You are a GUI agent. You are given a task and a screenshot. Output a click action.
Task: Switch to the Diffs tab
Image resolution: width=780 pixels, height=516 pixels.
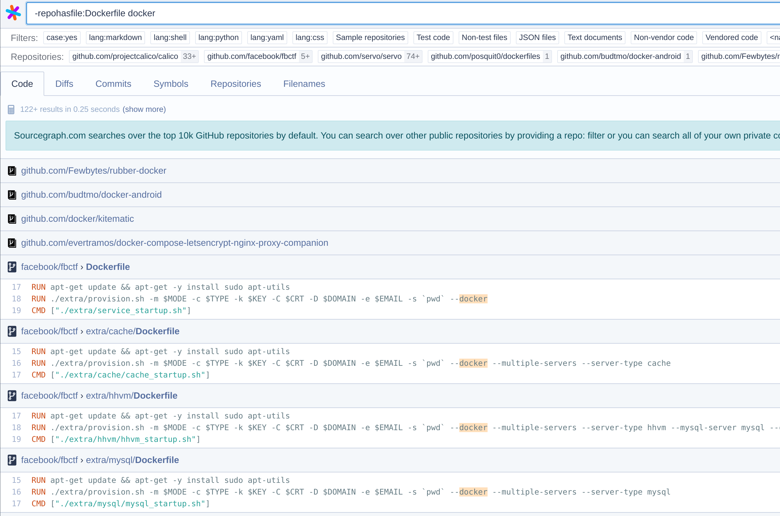coord(64,84)
